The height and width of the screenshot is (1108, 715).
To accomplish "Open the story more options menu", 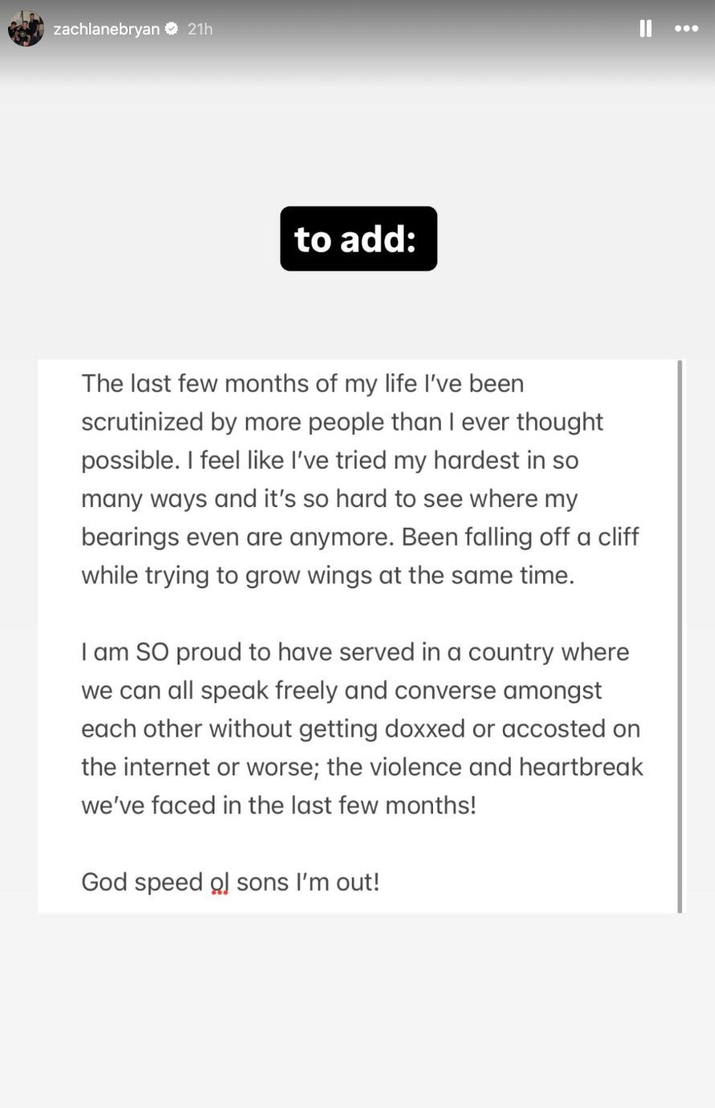I will pos(686,29).
